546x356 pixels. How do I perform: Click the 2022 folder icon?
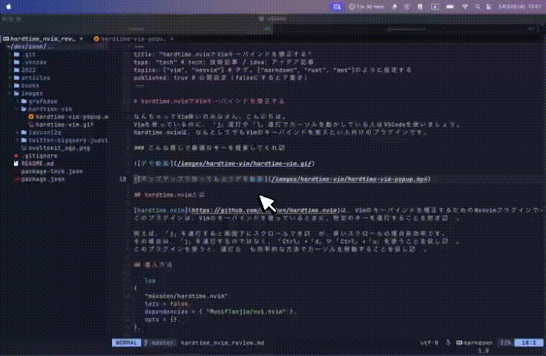[17, 70]
